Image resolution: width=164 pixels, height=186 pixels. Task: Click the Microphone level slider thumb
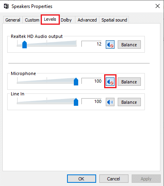click(76, 81)
